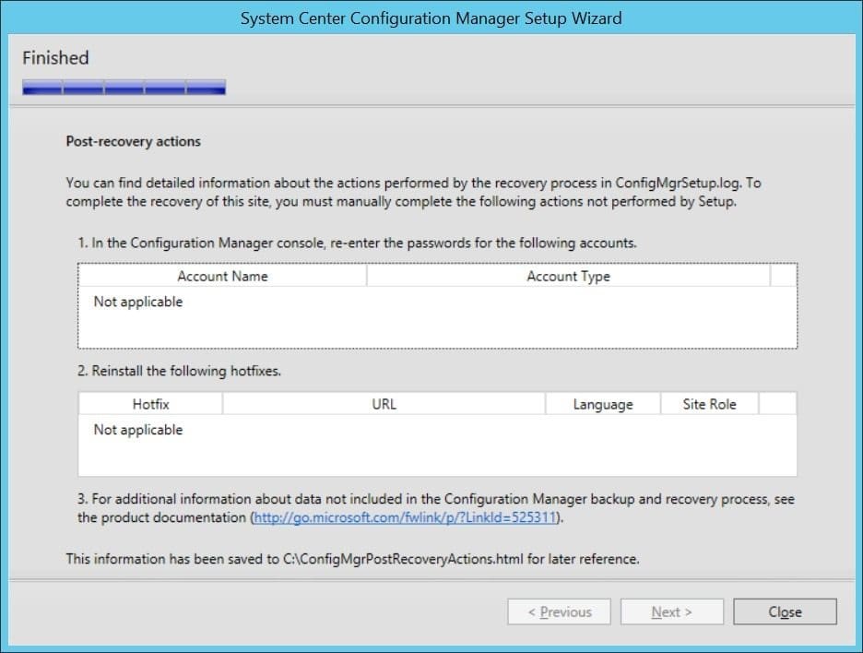Image resolution: width=863 pixels, height=653 pixels.
Task: Click the Finished progress bar
Action: (124, 87)
